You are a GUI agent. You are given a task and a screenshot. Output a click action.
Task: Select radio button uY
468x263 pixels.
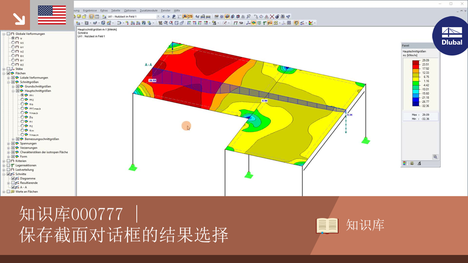click(13, 47)
